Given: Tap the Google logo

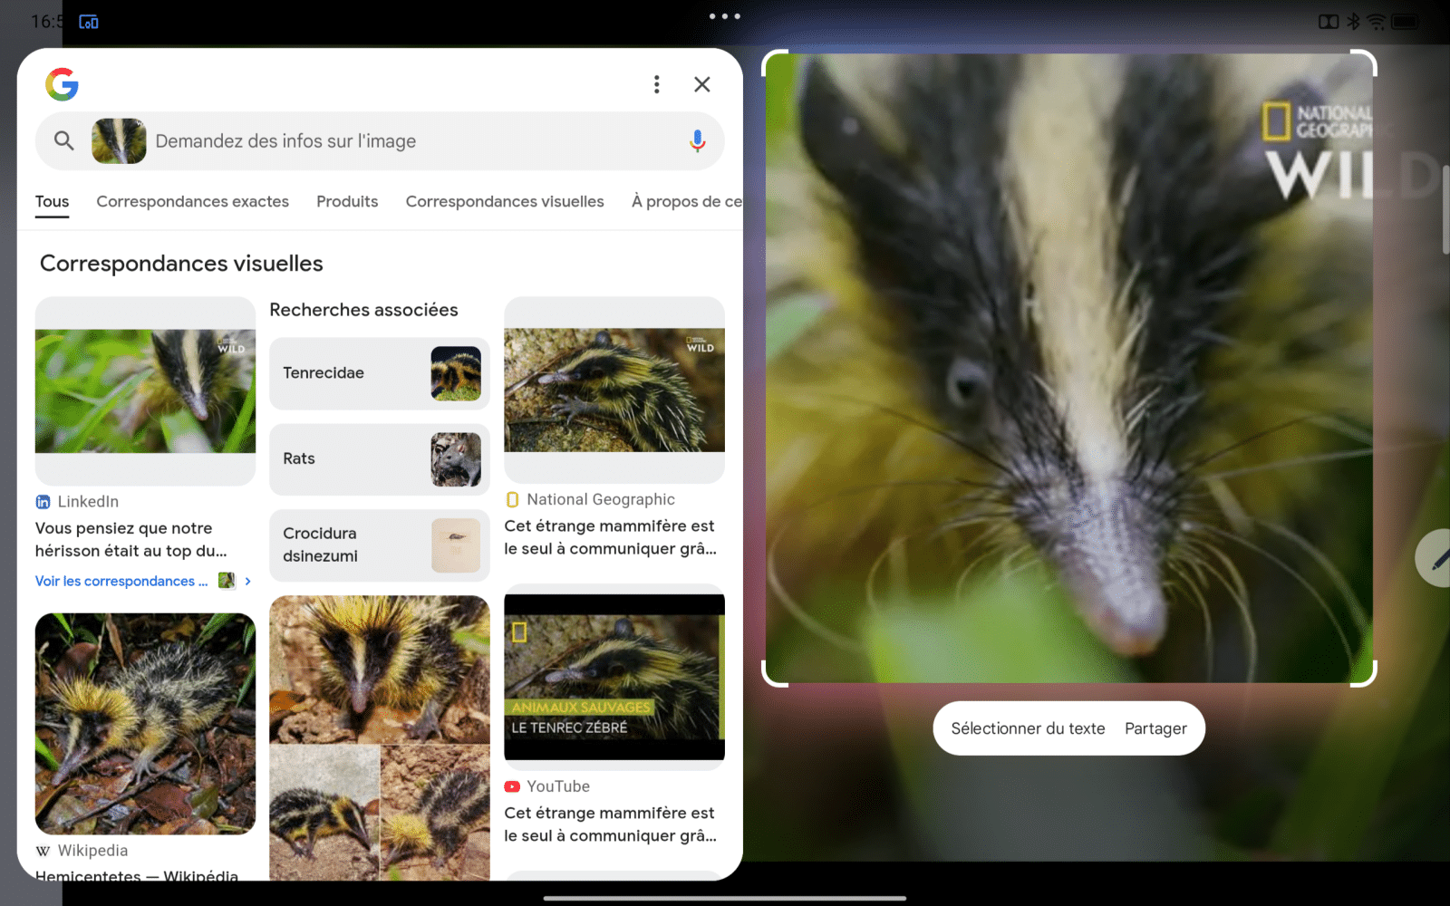Looking at the screenshot, I should tap(60, 84).
